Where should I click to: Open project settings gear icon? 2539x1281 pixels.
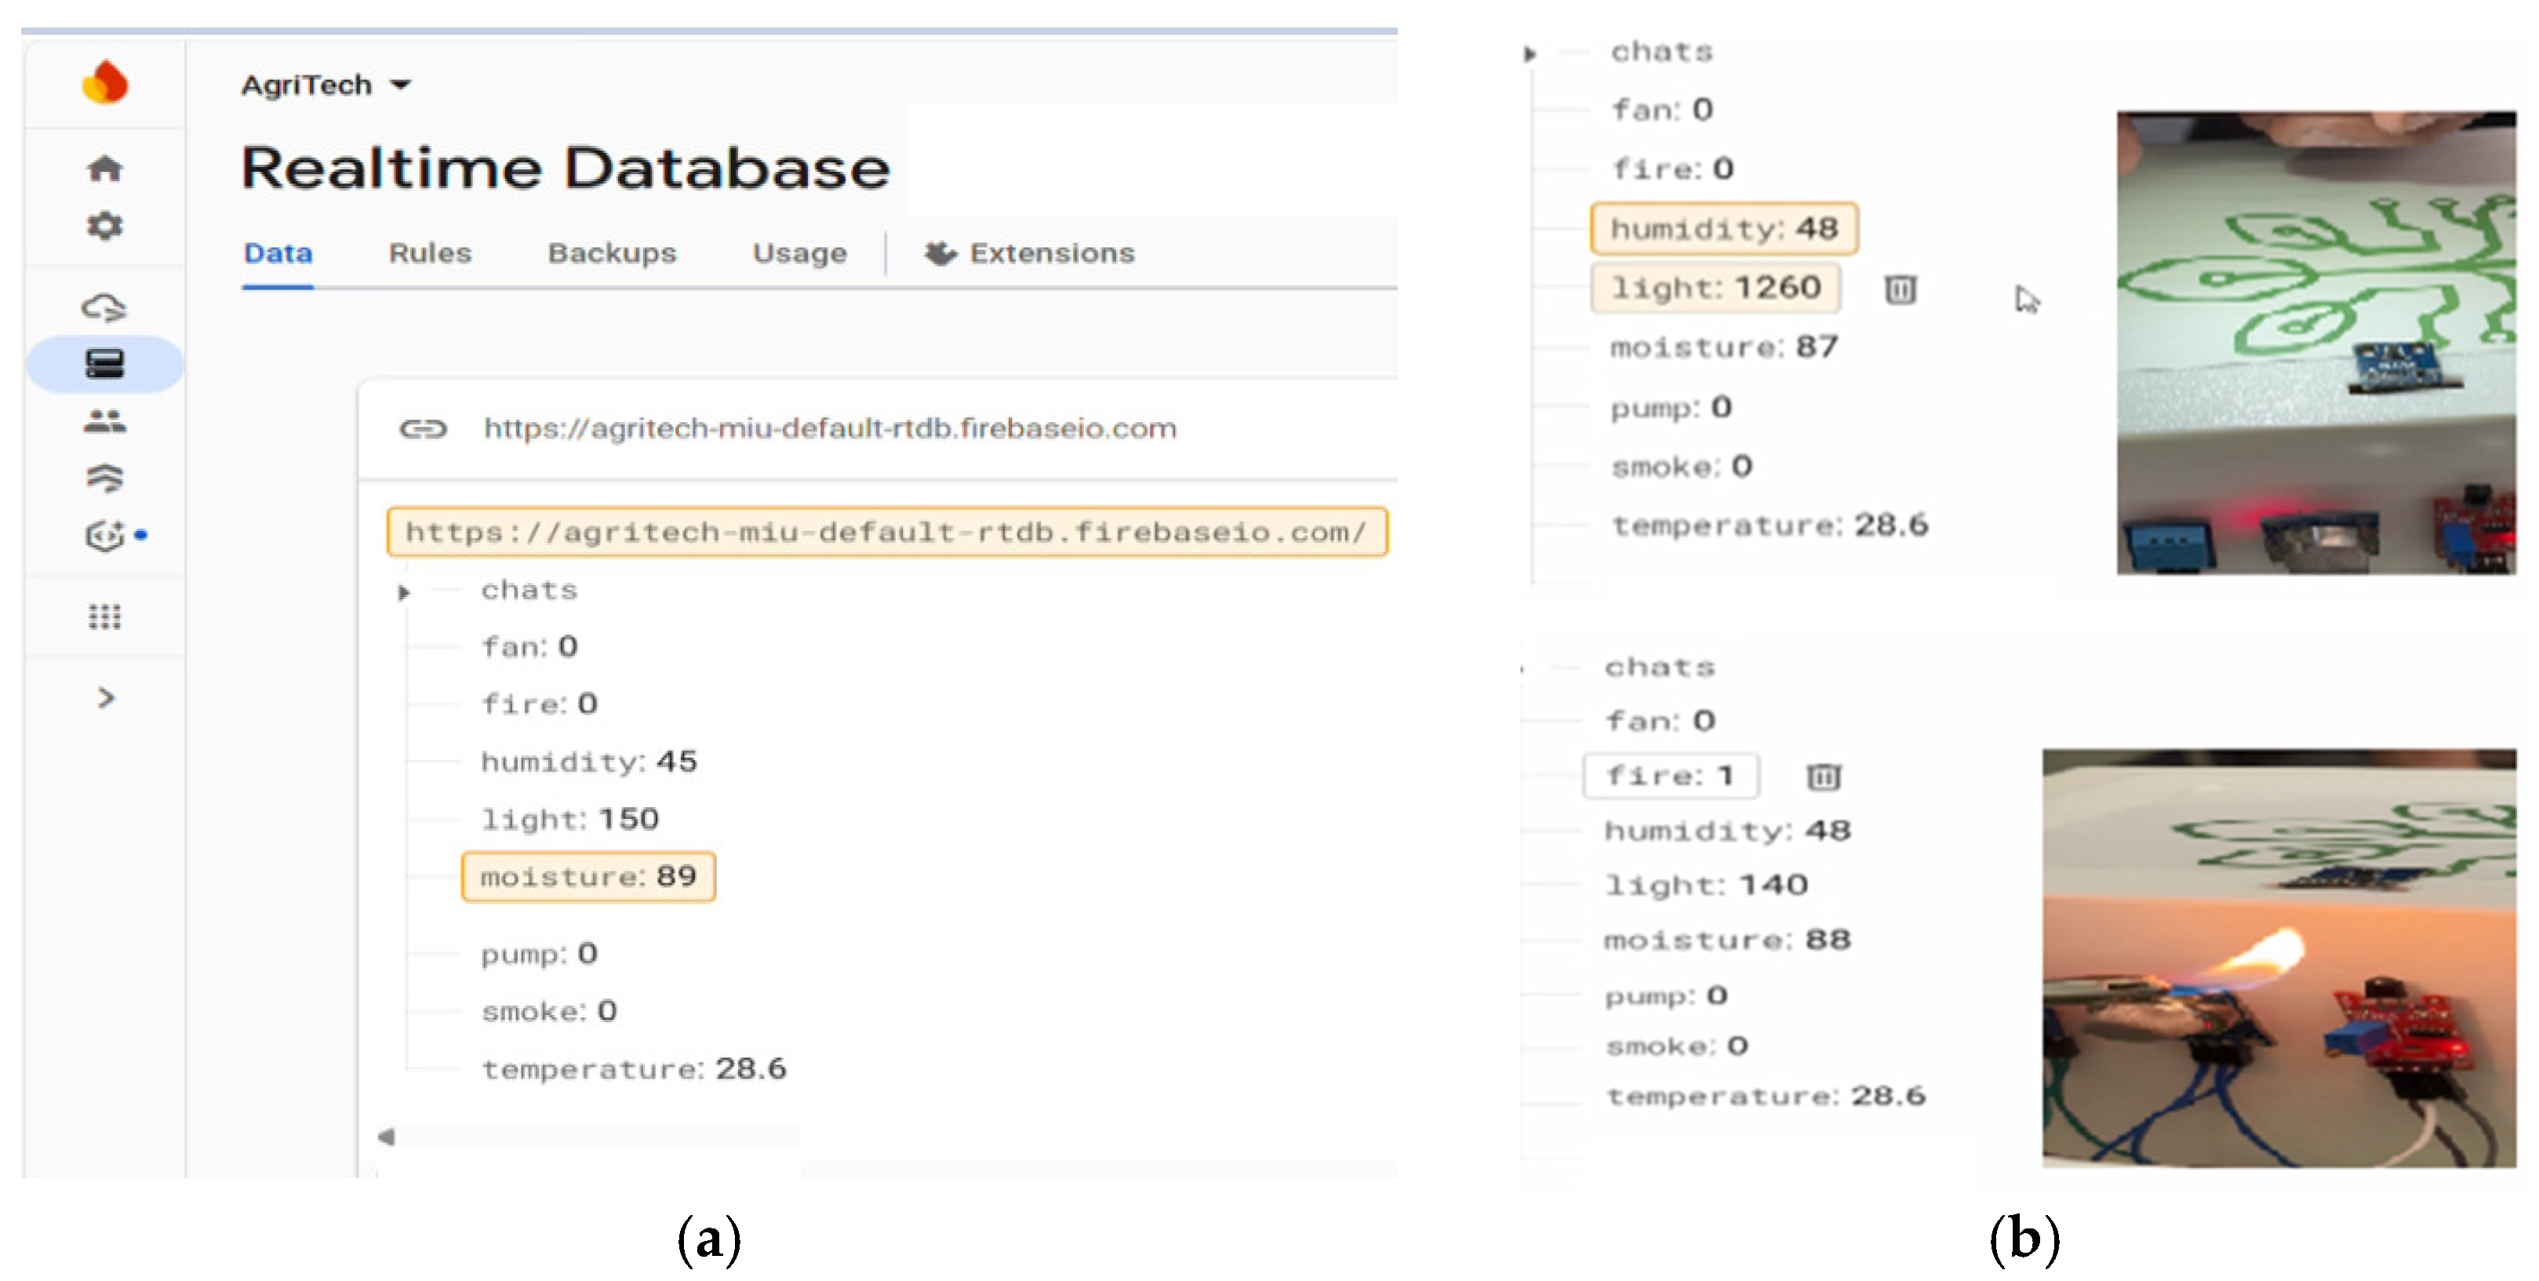click(x=104, y=227)
